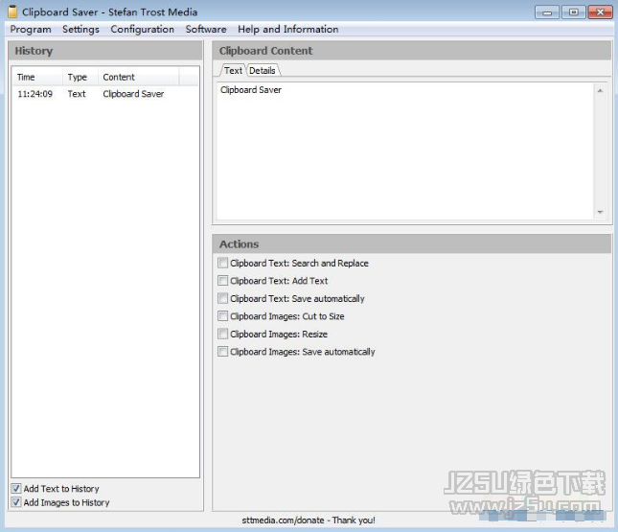Switch to the Details tab

coord(263,71)
